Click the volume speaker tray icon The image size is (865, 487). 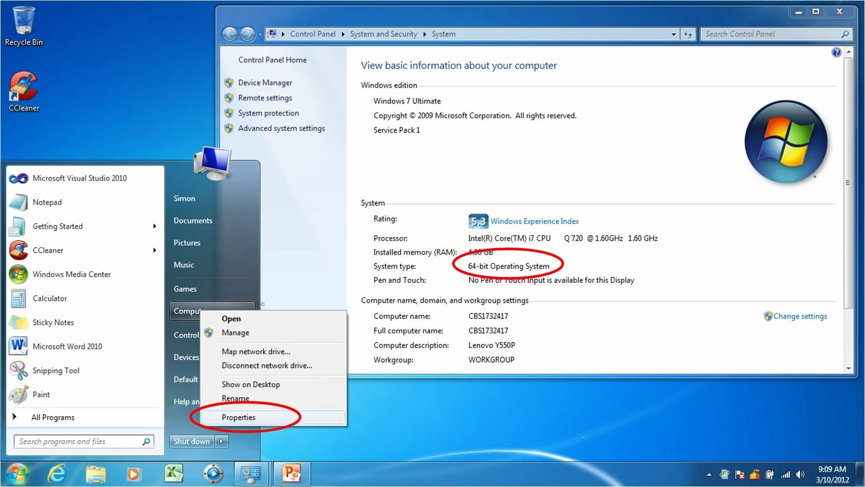pos(801,475)
